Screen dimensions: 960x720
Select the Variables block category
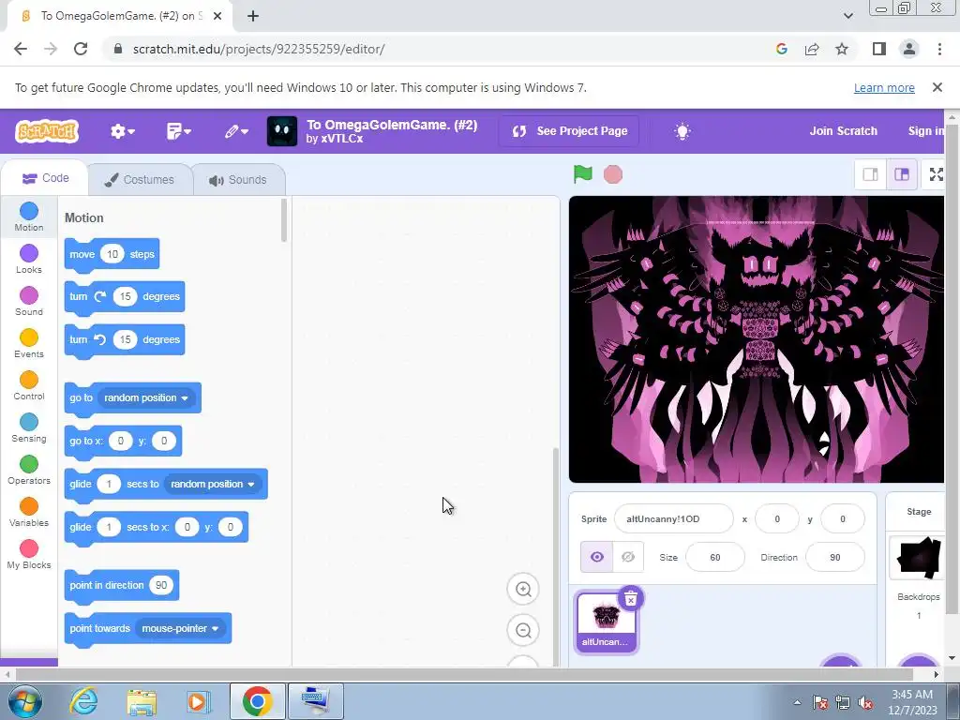(29, 513)
